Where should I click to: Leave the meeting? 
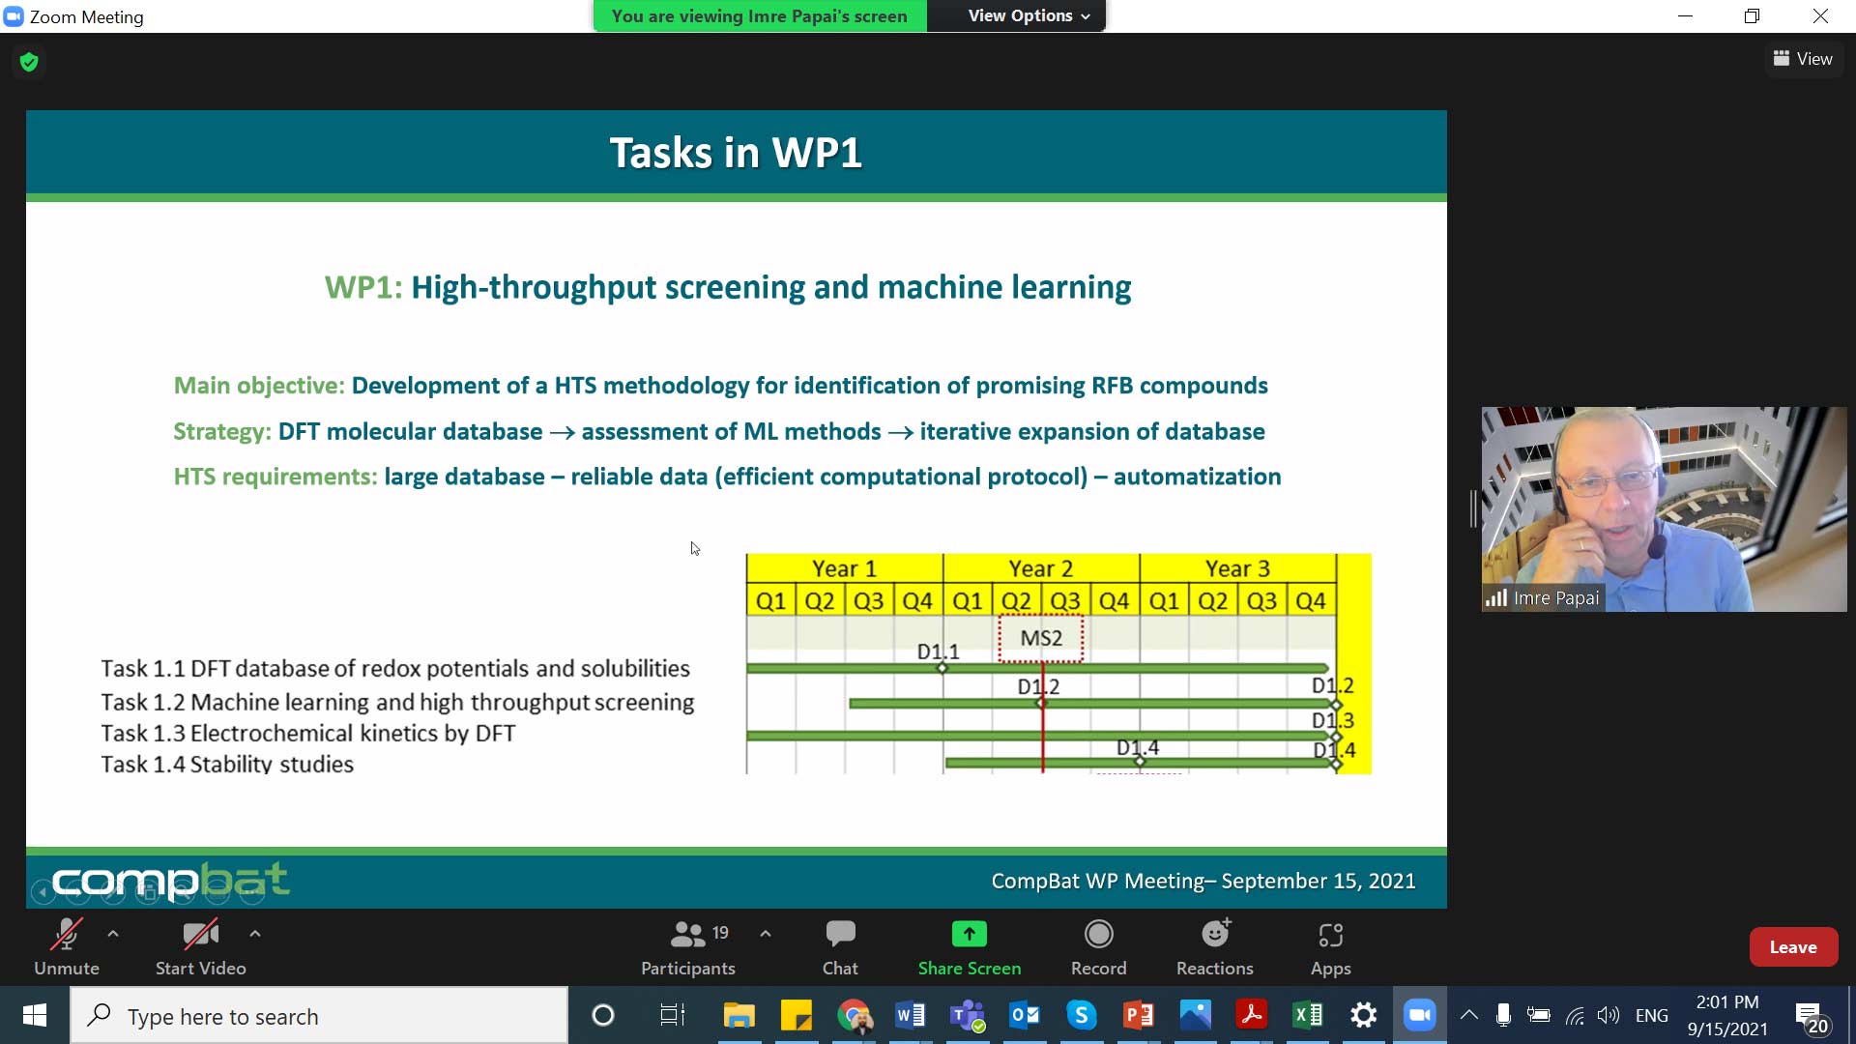click(1792, 947)
